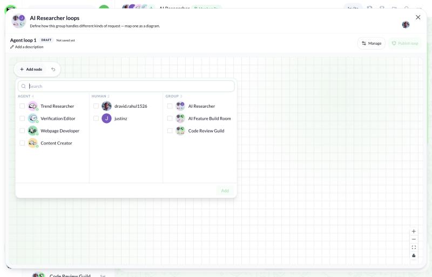Select the Trend Researcher name
The width and height of the screenshot is (432, 277).
(57, 106)
